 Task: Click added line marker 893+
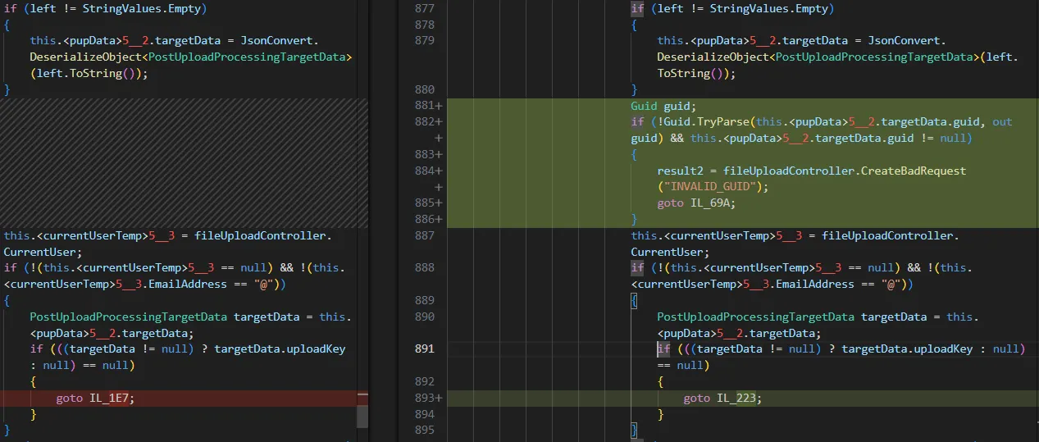[x=426, y=398]
